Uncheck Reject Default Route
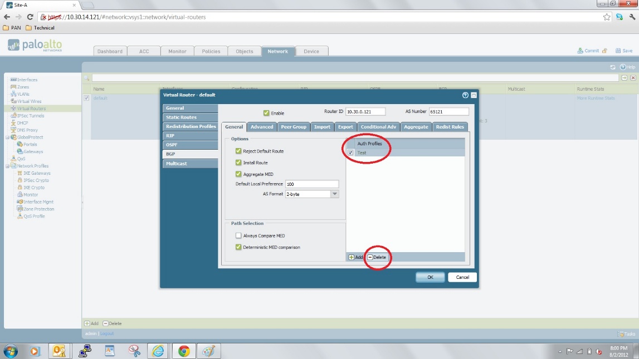The width and height of the screenshot is (639, 359). click(238, 151)
